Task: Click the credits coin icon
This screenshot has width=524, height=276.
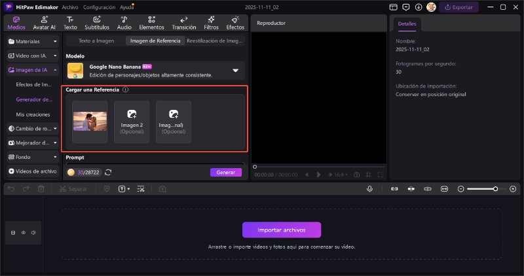Action: click(71, 172)
